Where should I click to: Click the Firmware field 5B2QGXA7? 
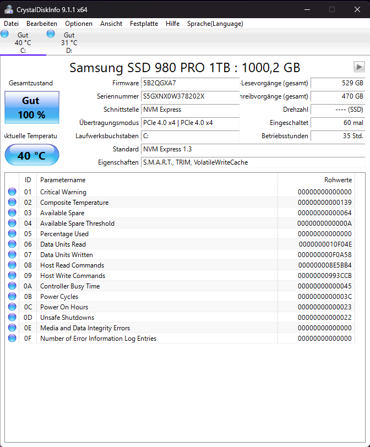pyautogui.click(x=190, y=83)
